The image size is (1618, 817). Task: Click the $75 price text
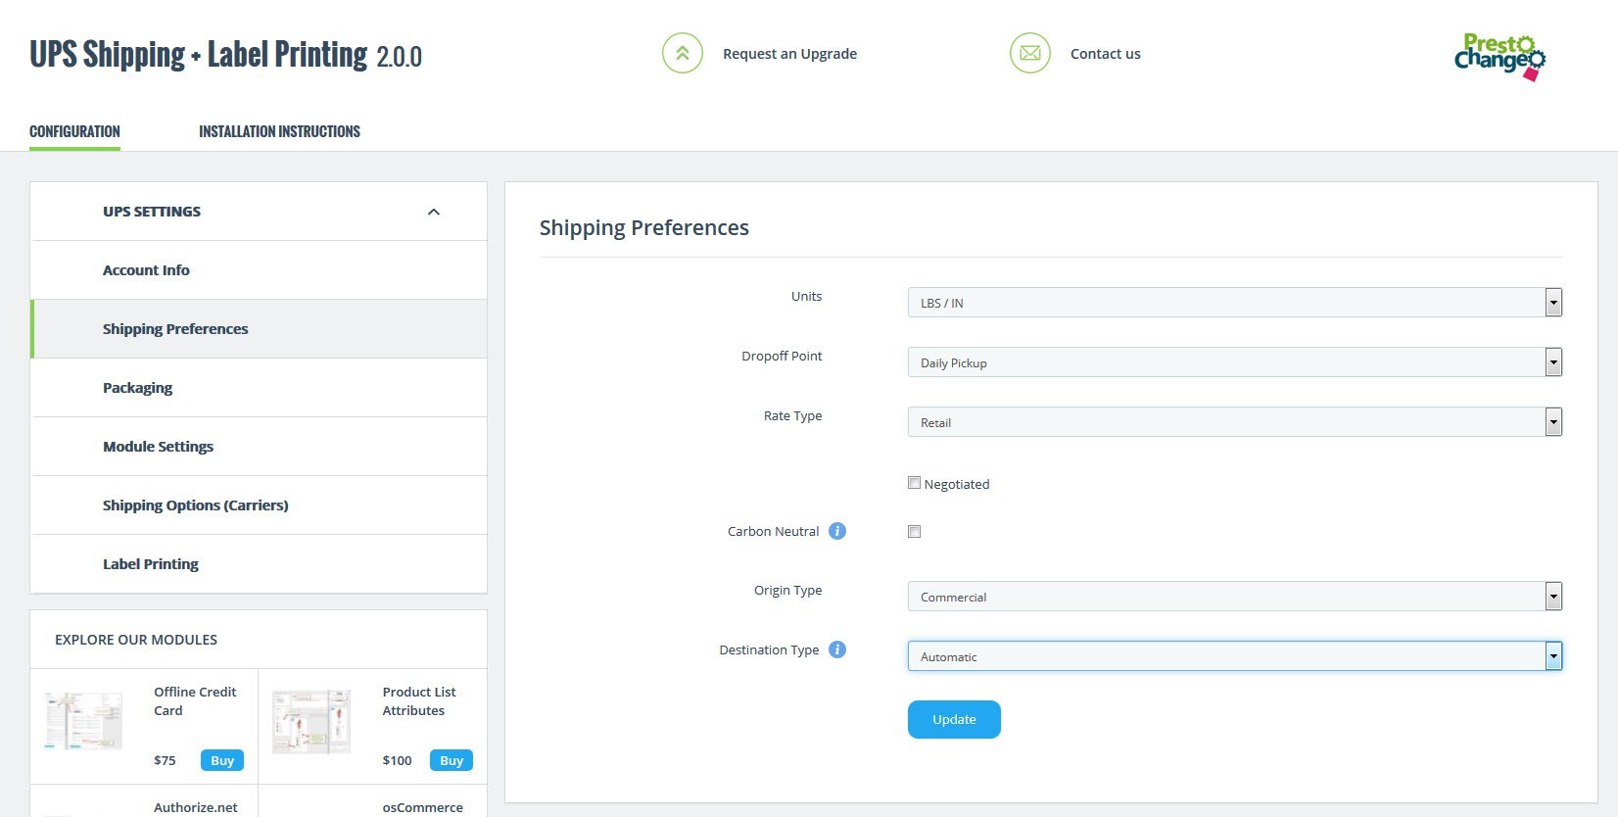pos(165,760)
